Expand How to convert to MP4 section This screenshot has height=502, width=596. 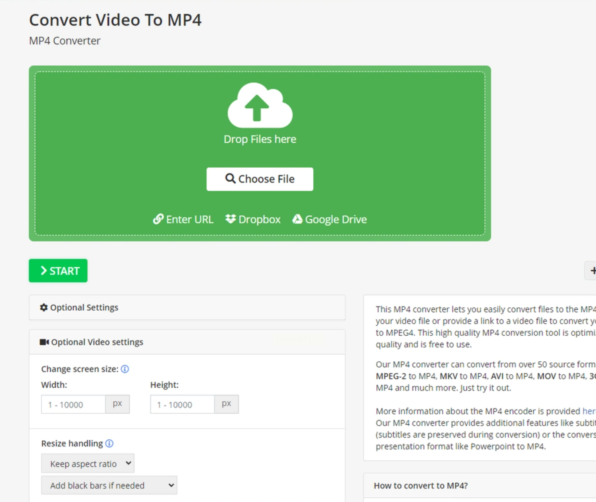(x=421, y=485)
